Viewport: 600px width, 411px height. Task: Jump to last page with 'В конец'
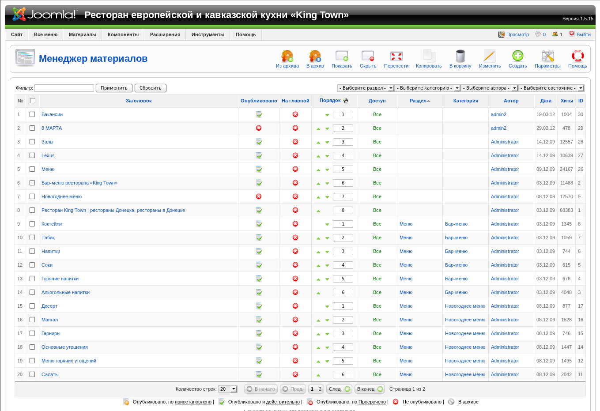click(370, 389)
